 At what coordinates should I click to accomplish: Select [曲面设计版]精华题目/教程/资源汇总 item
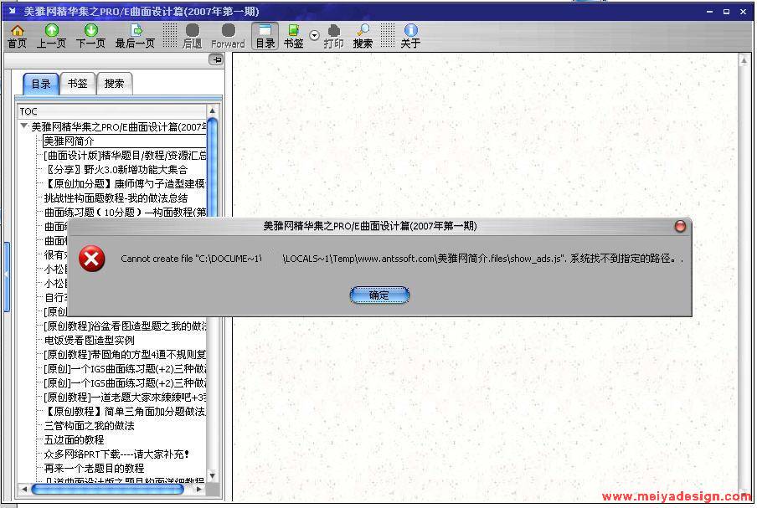click(125, 156)
